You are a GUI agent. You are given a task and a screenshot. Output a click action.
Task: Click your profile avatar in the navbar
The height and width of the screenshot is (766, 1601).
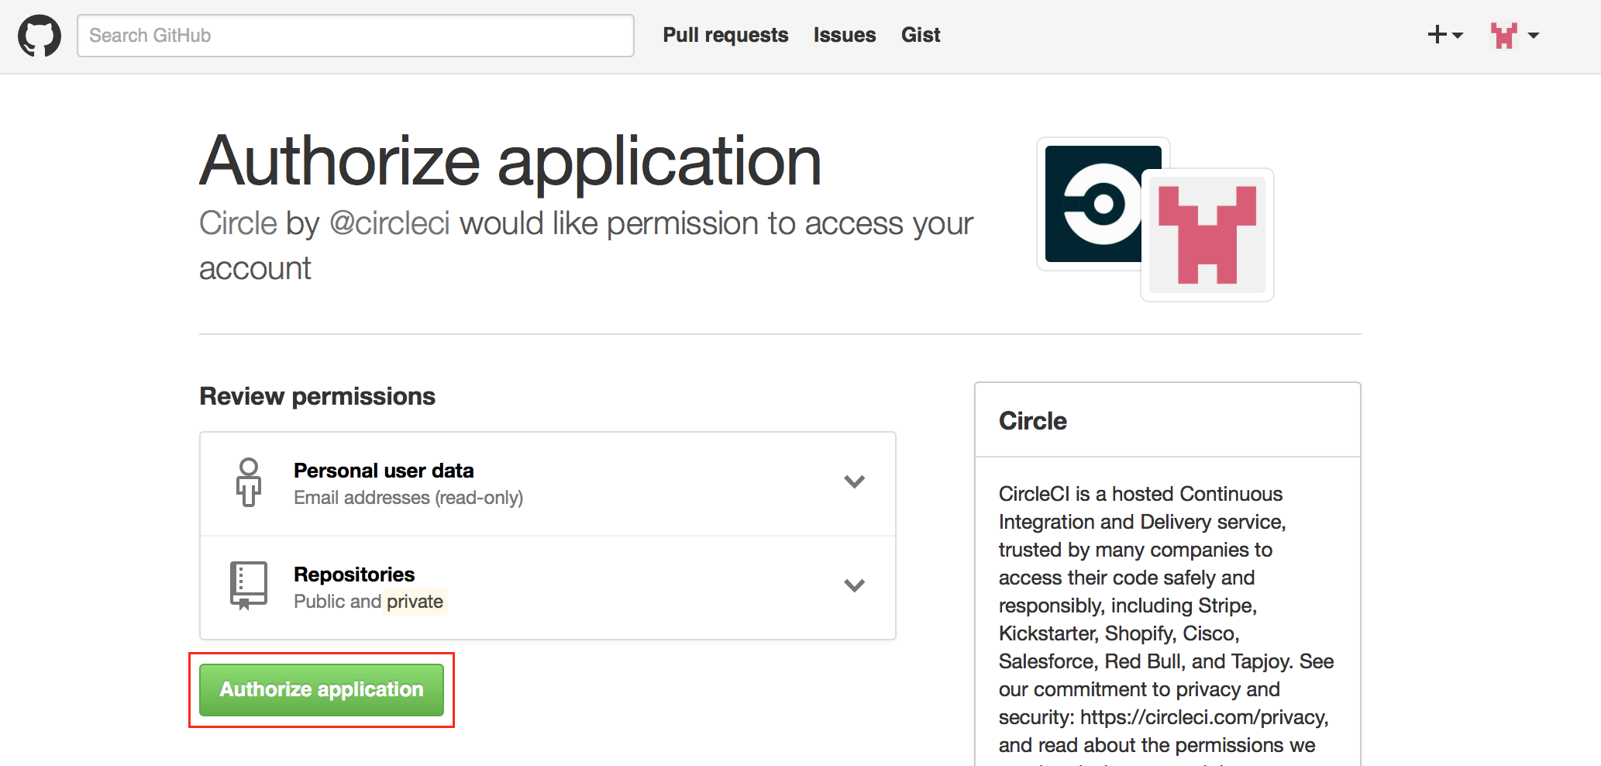(x=1503, y=35)
